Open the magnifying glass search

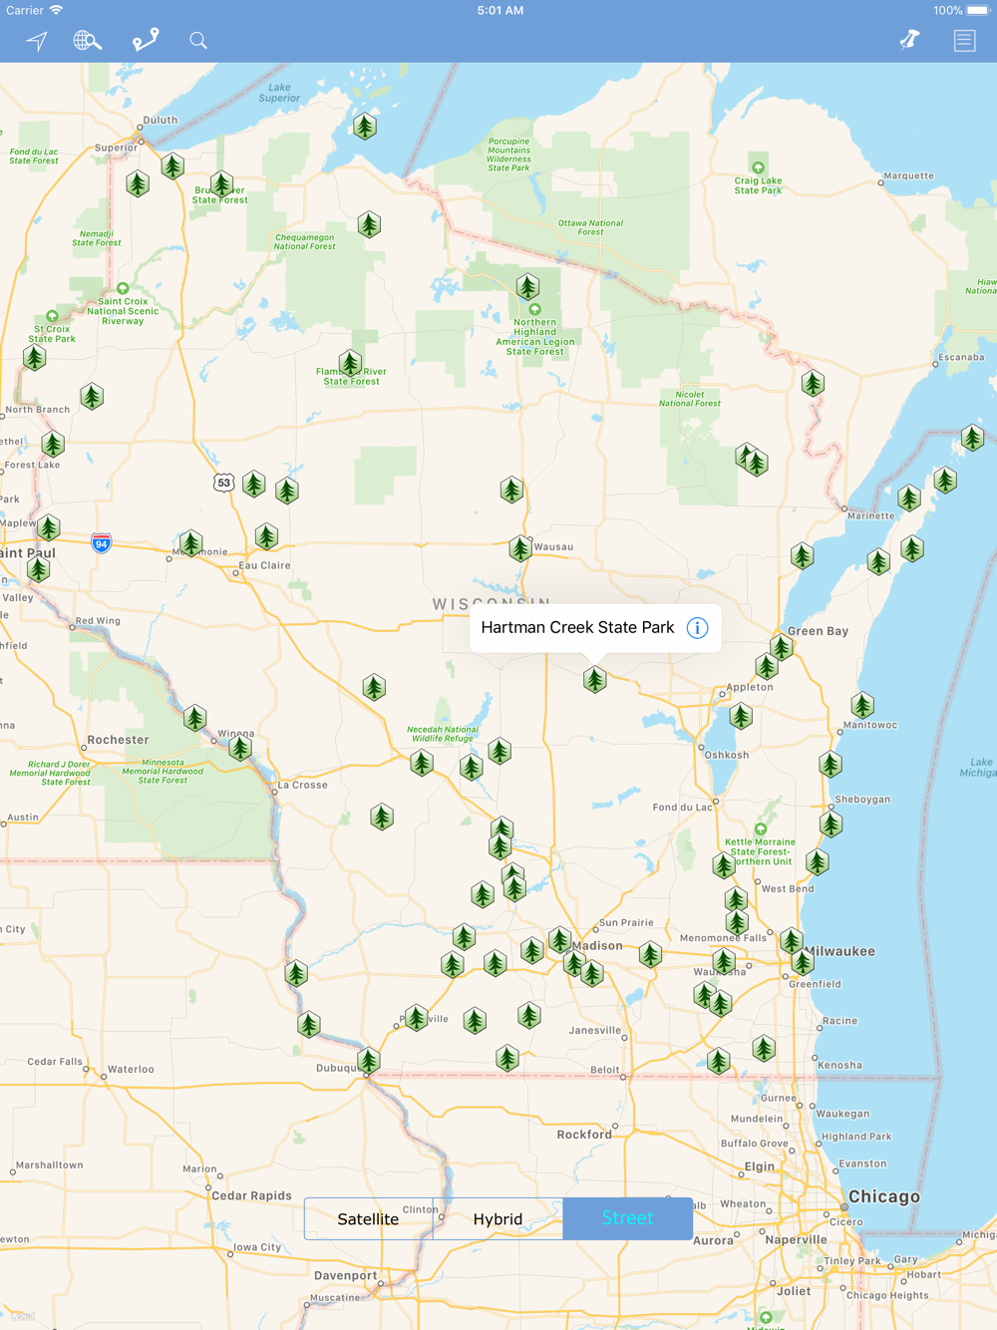click(198, 41)
